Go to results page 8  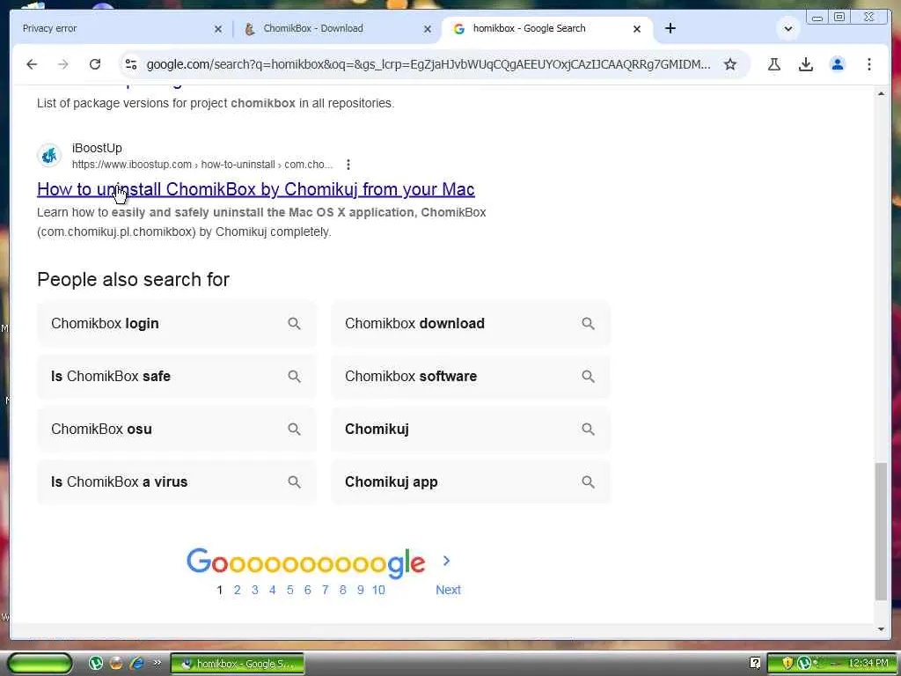pyautogui.click(x=343, y=590)
